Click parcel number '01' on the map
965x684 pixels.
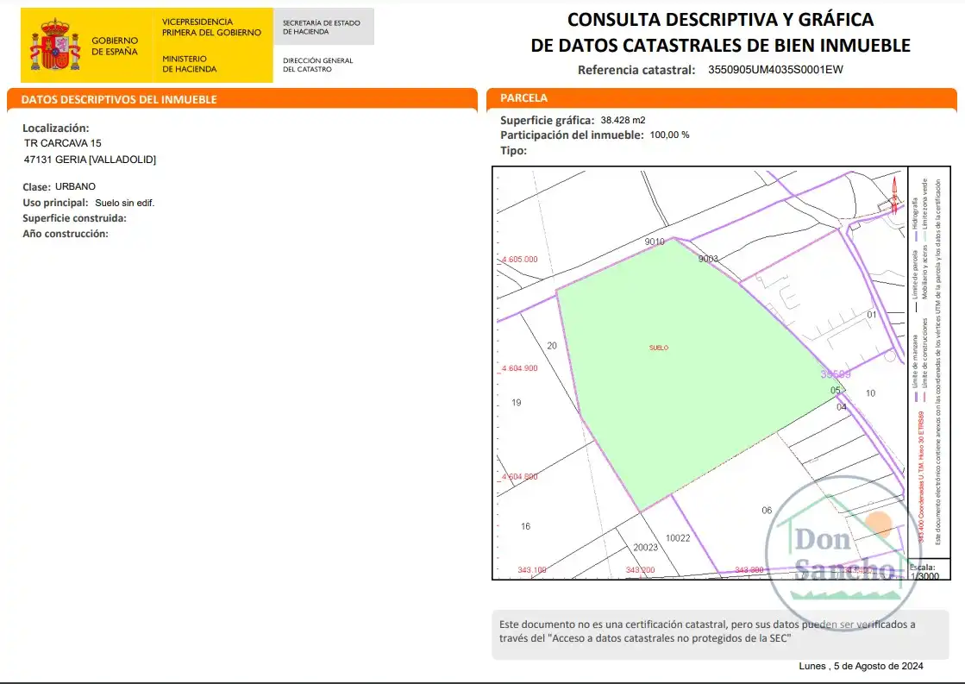pos(872,315)
